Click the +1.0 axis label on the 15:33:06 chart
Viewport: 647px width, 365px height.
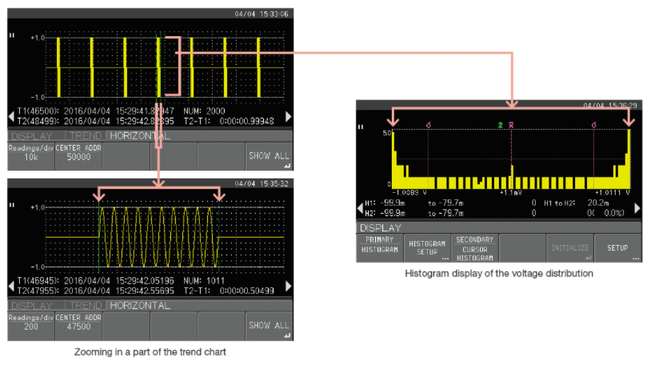(37, 38)
